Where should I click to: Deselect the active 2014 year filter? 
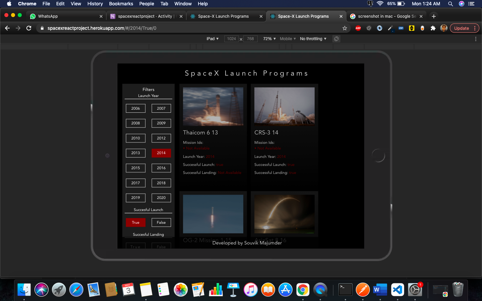pyautogui.click(x=161, y=153)
